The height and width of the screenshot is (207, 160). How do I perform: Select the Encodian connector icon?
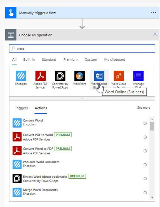click(x=21, y=76)
